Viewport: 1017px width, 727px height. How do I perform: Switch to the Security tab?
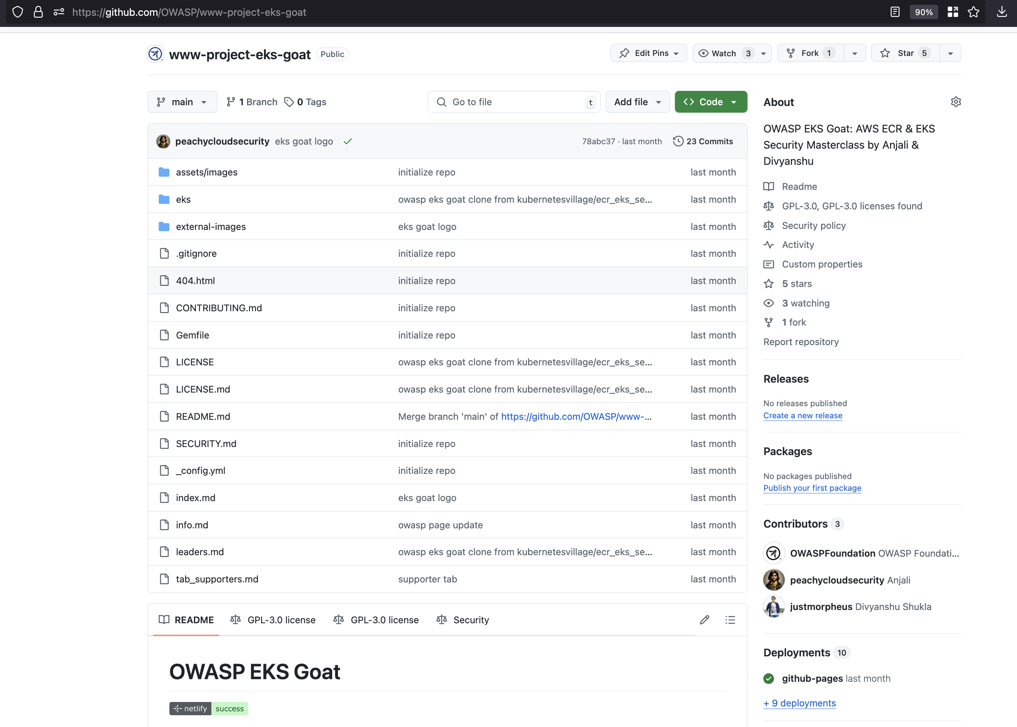pyautogui.click(x=463, y=620)
